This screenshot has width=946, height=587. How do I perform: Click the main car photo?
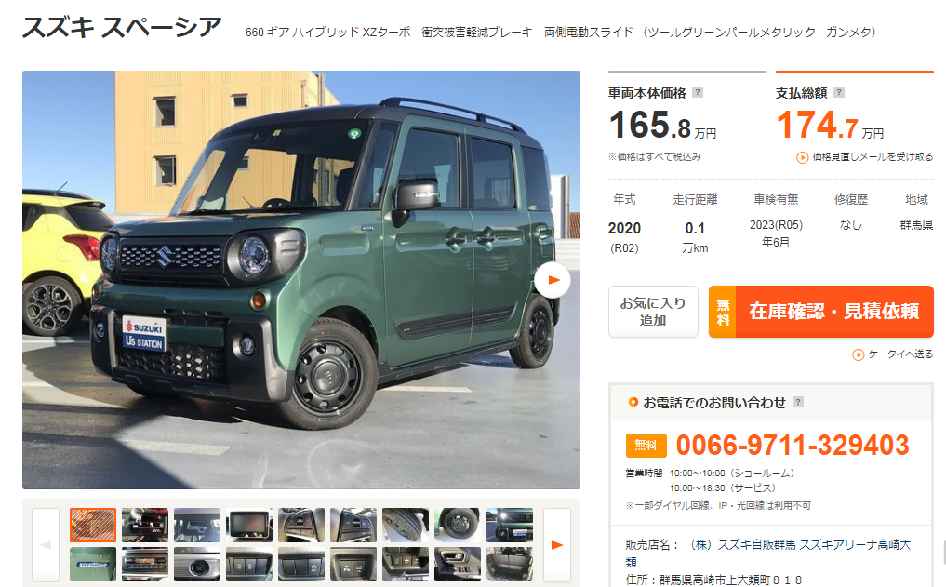point(301,280)
